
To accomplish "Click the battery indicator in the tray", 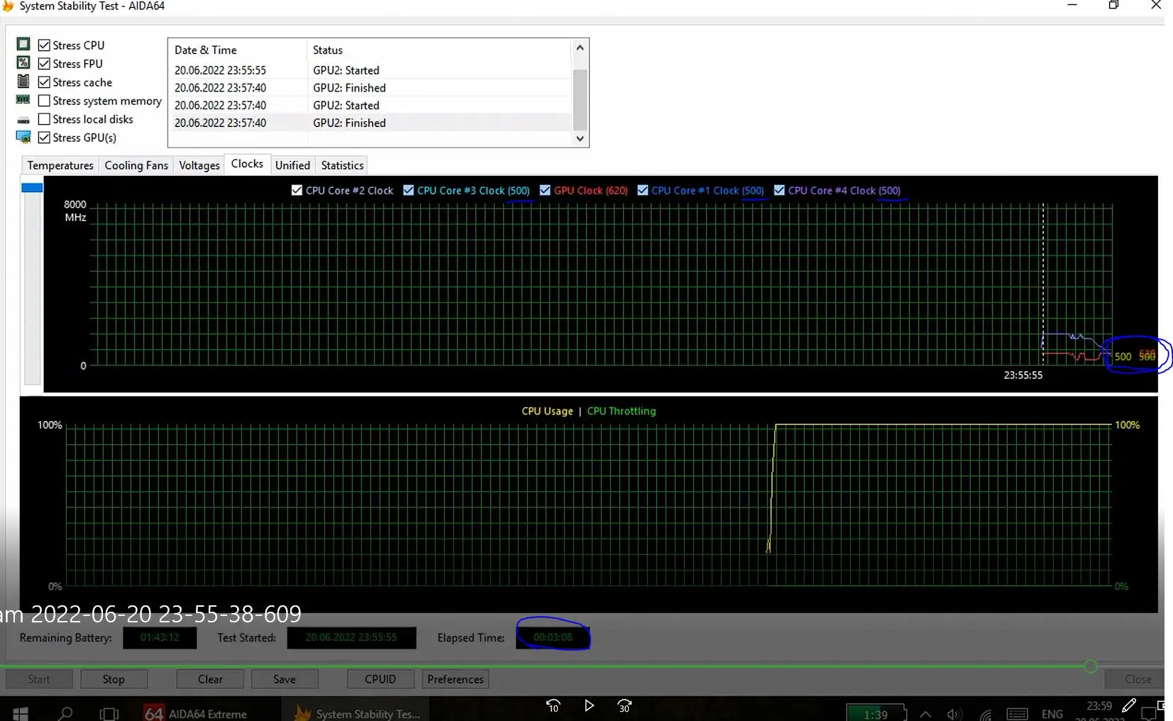I will 876,713.
